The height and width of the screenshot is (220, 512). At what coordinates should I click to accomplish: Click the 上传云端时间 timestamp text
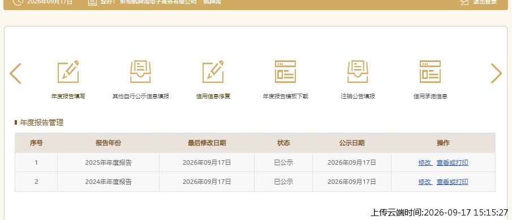(x=440, y=213)
